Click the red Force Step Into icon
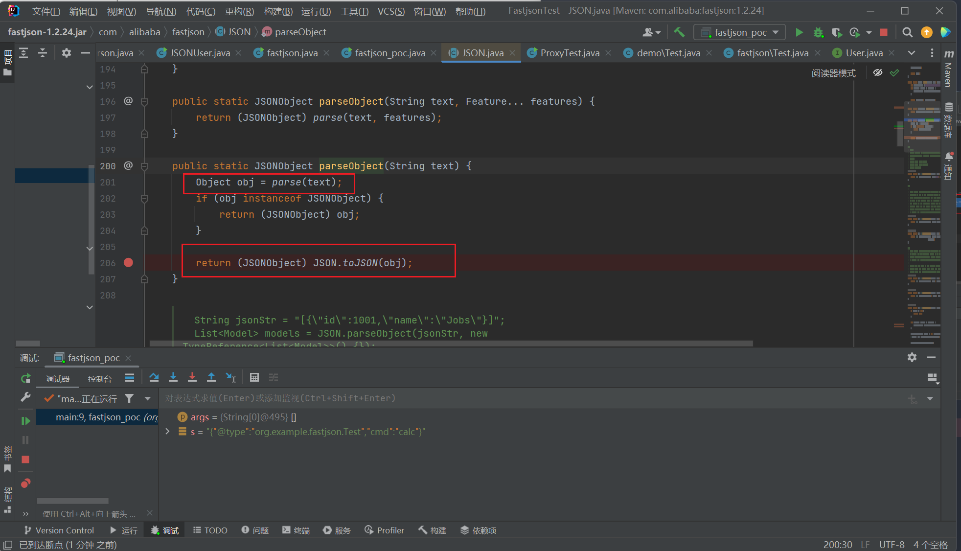961x551 pixels. pos(192,377)
